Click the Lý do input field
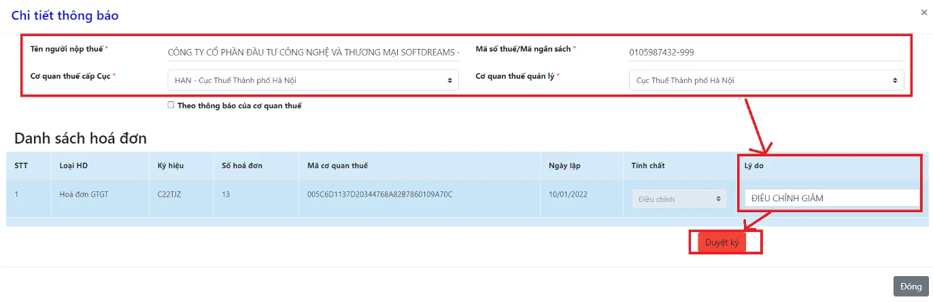Screen dimensions: 933x302 pyautogui.click(x=832, y=199)
